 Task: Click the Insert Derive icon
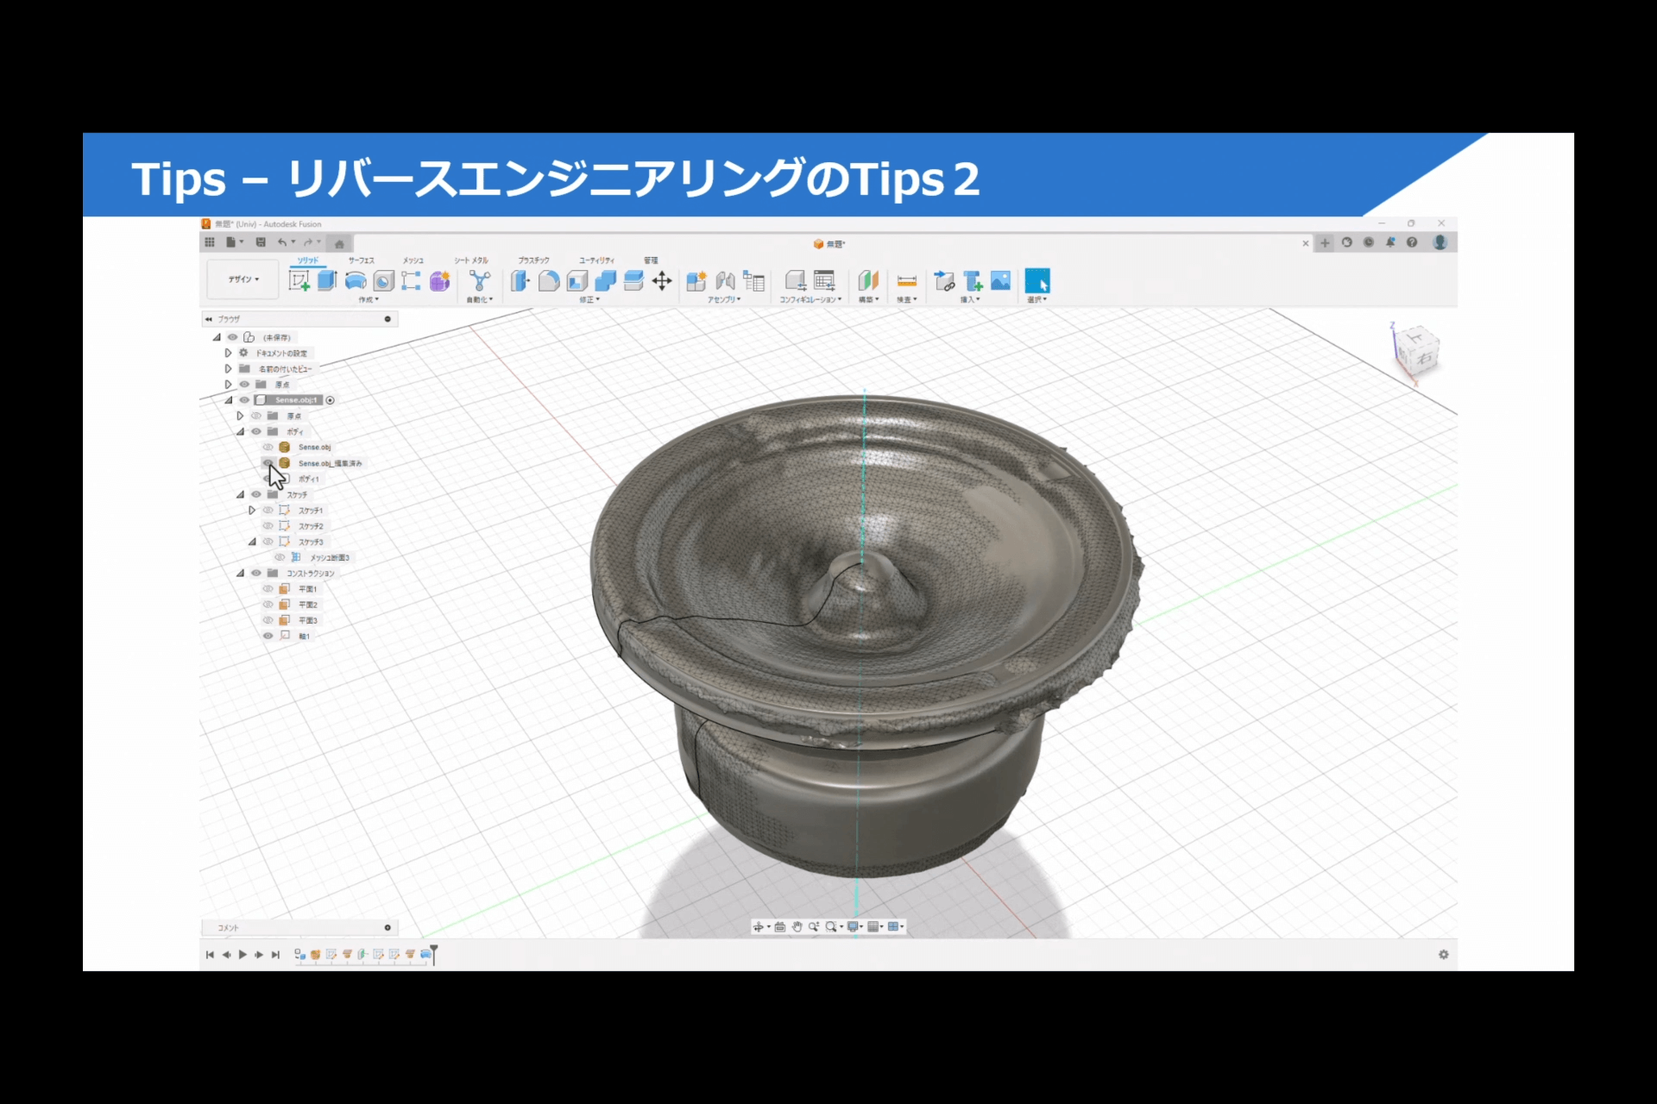[x=945, y=281]
